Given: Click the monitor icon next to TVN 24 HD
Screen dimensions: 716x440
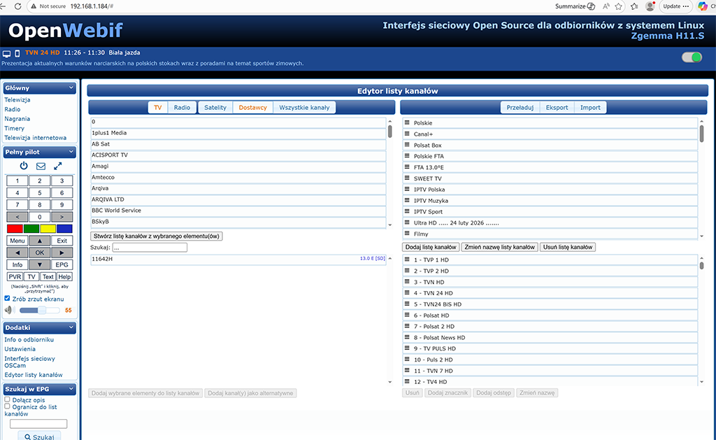Looking at the screenshot, I should tap(6, 52).
